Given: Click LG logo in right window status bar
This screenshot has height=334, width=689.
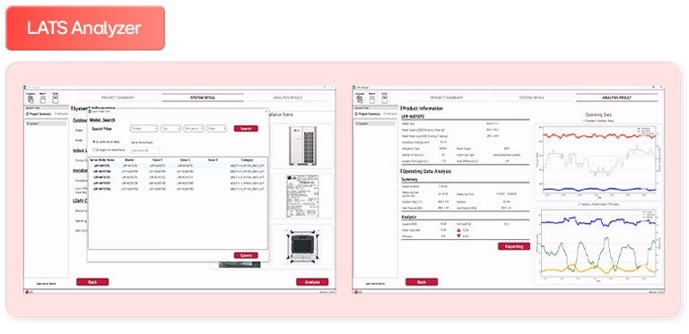Looking at the screenshot, I should coord(357,292).
